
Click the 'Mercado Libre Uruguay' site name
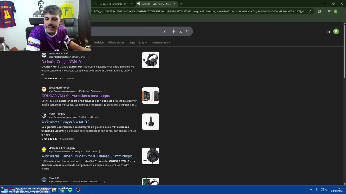click(x=62, y=148)
